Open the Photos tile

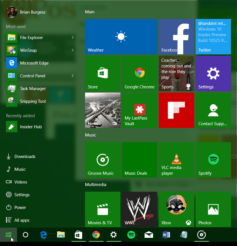point(213,209)
